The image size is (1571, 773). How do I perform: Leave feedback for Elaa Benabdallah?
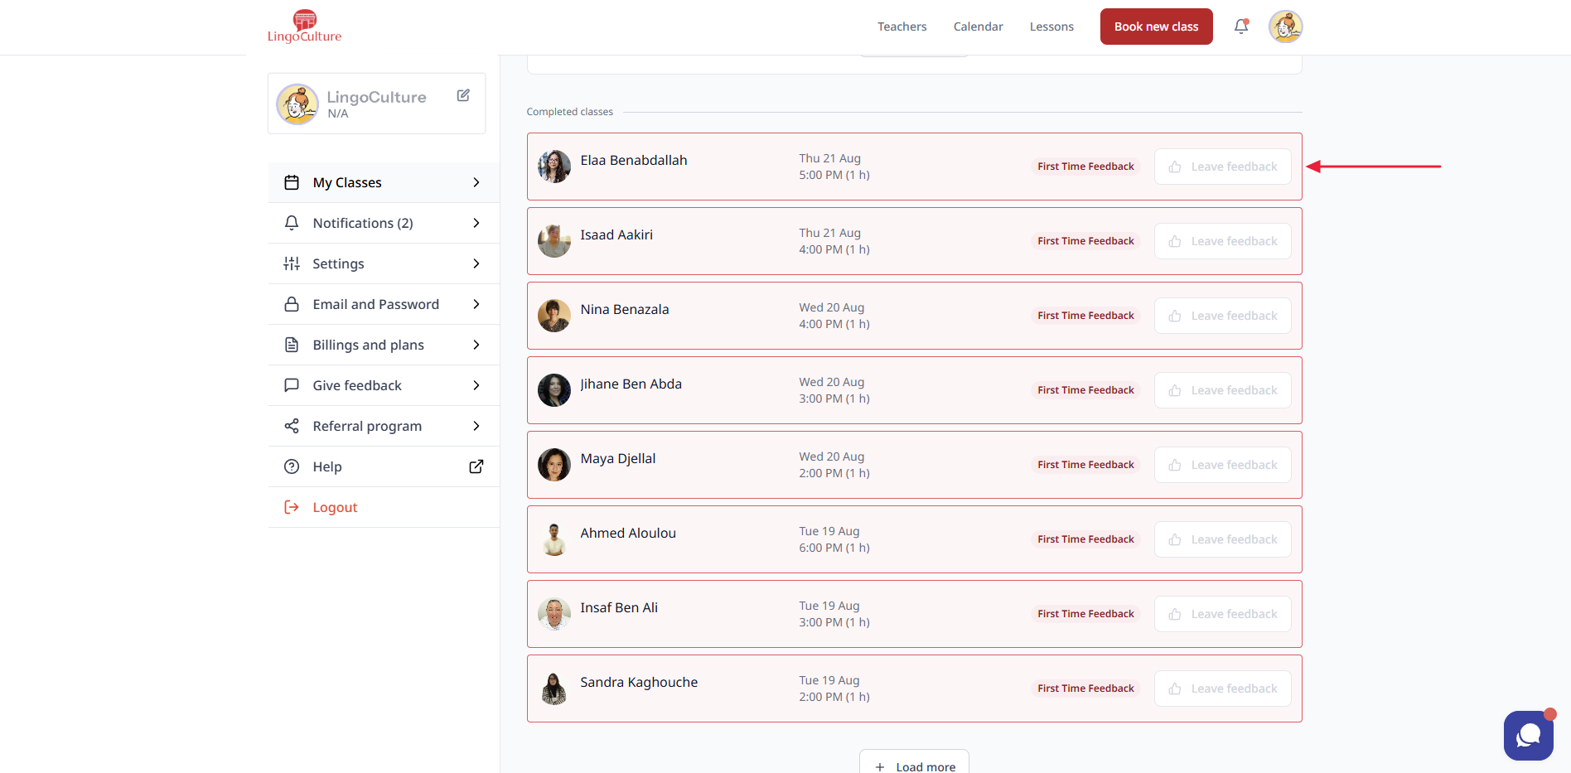(x=1222, y=167)
